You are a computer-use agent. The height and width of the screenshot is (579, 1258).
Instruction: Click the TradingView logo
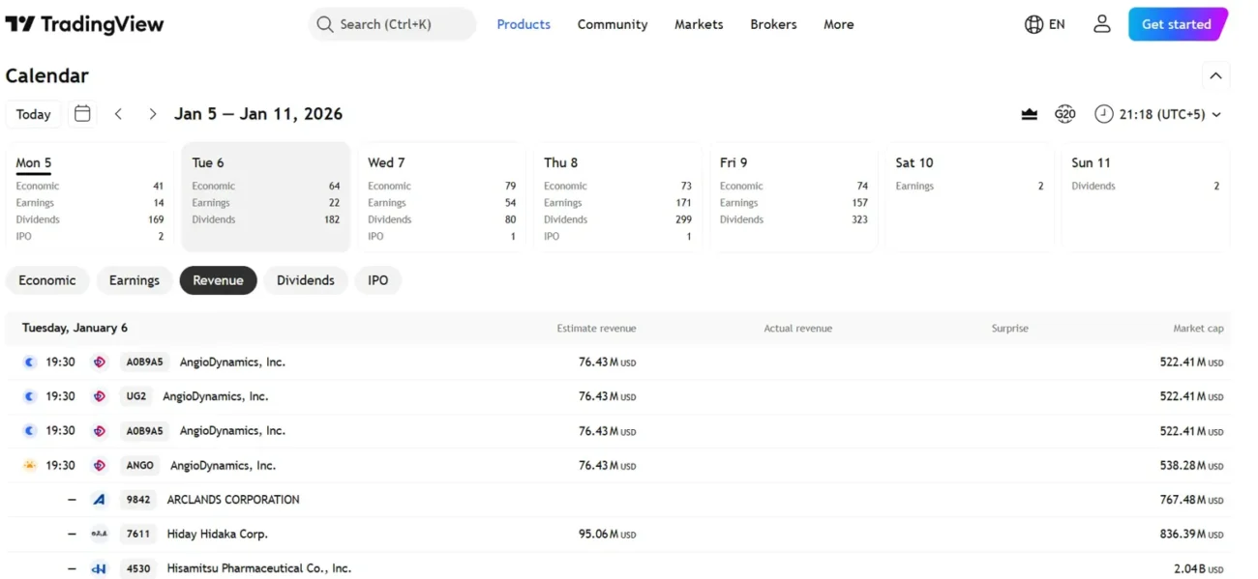(84, 24)
